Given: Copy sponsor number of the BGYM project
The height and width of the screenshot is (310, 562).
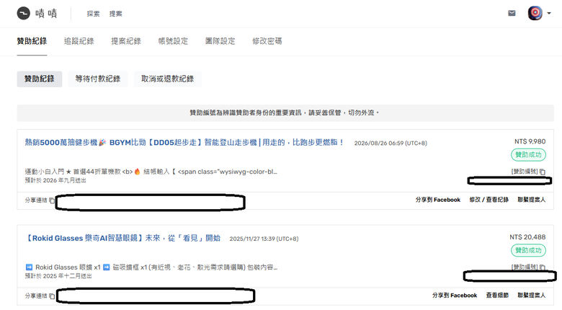Looking at the screenshot, I should [543, 172].
